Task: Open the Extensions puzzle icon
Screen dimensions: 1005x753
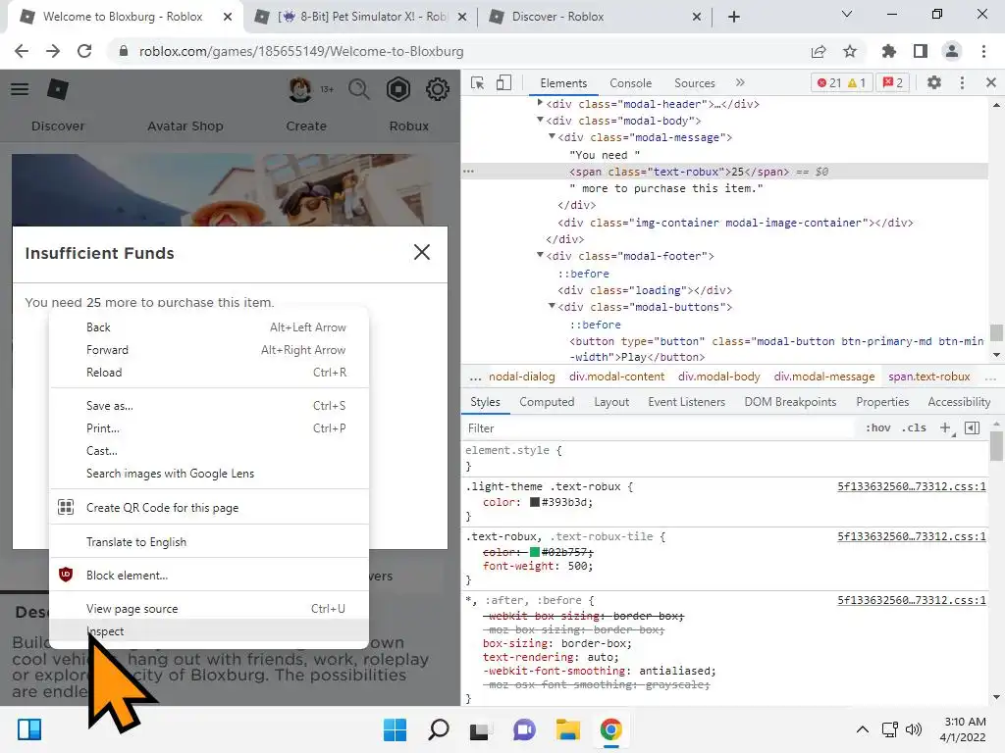Action: point(888,51)
